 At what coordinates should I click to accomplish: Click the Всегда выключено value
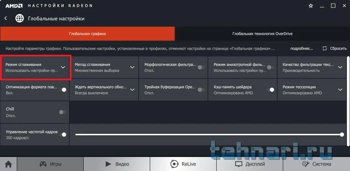point(91,93)
